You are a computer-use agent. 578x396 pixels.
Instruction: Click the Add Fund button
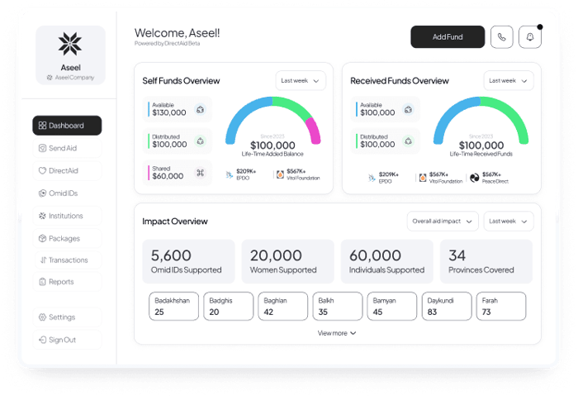[x=448, y=37]
